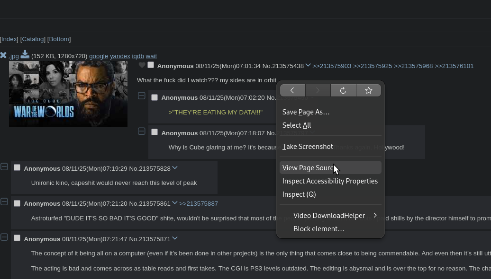Open the Catalog link
Screen dimensions: 491x279
coord(33,39)
